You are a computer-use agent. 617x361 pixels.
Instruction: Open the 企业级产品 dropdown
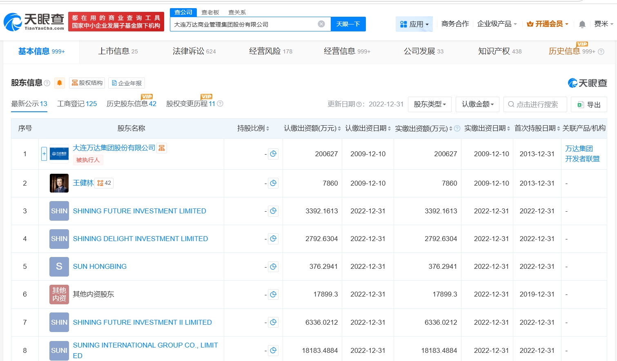click(x=497, y=24)
